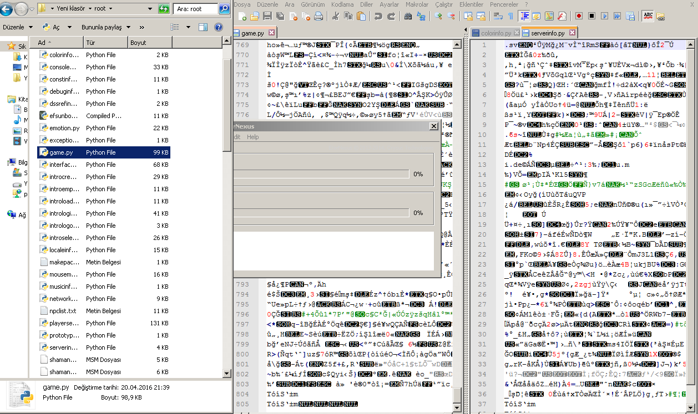Screen dimensions: 698x414
Task: Select npclist.txt in the file list
Action: pos(104,311)
